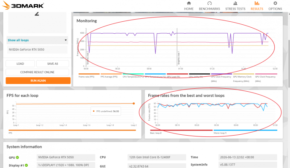
Task: Click the 3DMark logo
Action: pyautogui.click(x=23, y=6)
